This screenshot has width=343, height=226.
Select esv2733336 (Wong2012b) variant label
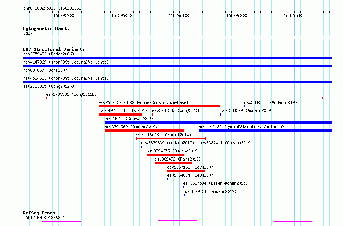(71, 94)
